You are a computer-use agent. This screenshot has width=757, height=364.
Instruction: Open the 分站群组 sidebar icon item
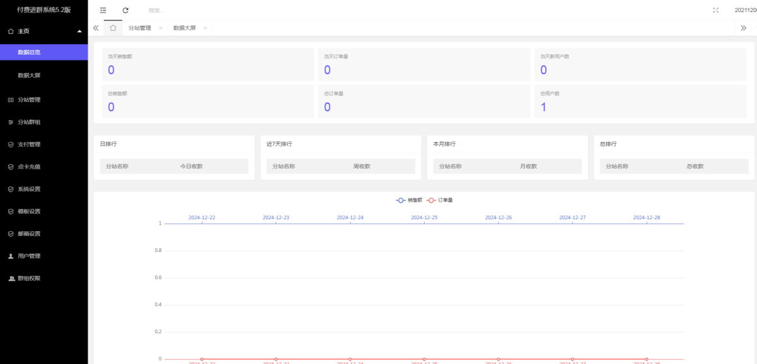[x=44, y=122]
